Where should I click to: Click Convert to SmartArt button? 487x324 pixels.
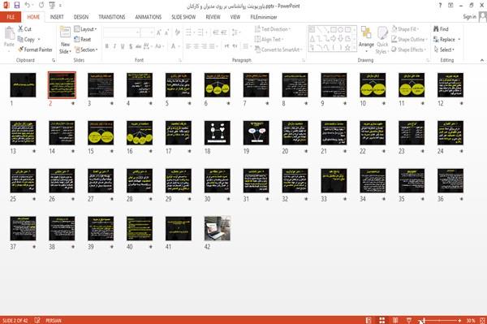click(x=278, y=50)
